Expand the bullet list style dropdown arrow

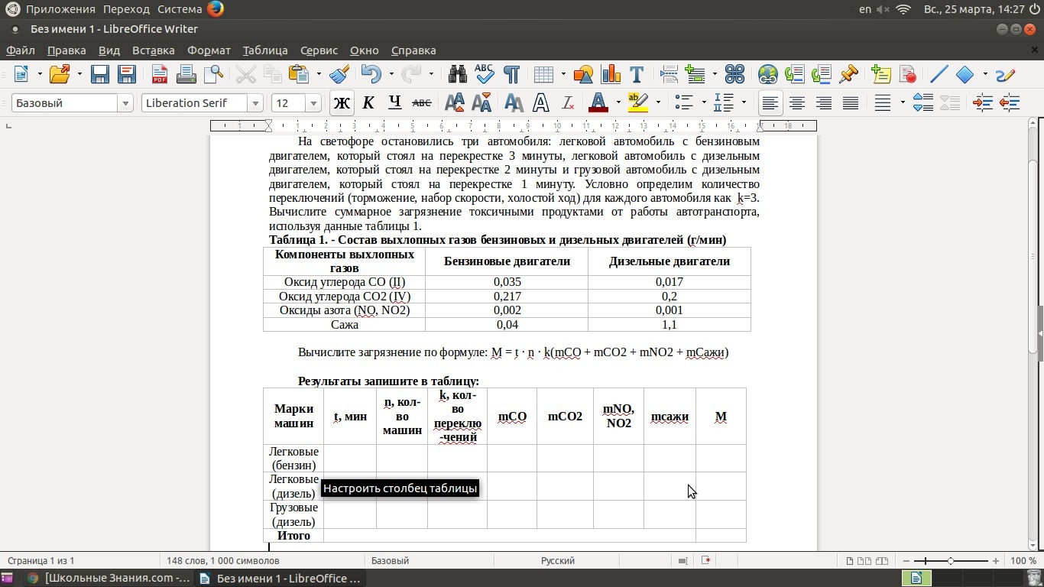pos(703,102)
